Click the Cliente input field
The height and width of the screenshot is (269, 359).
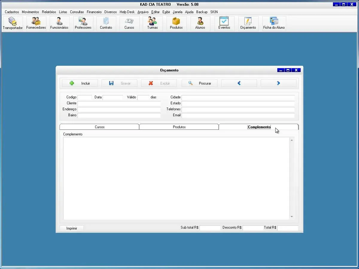click(x=119, y=103)
